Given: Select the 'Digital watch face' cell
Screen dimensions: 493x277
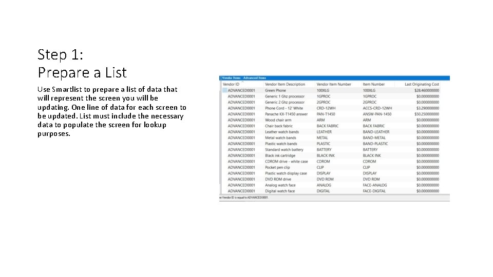Looking at the screenshot, I should tap(280, 191).
